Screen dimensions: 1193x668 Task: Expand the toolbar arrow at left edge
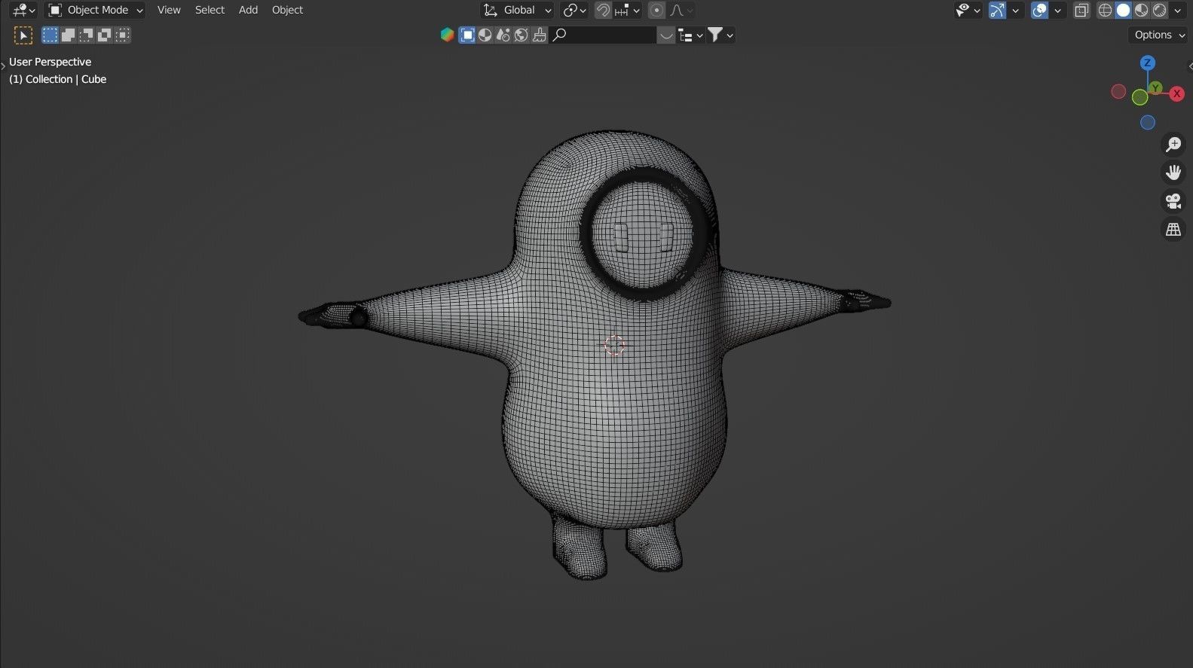point(3,66)
